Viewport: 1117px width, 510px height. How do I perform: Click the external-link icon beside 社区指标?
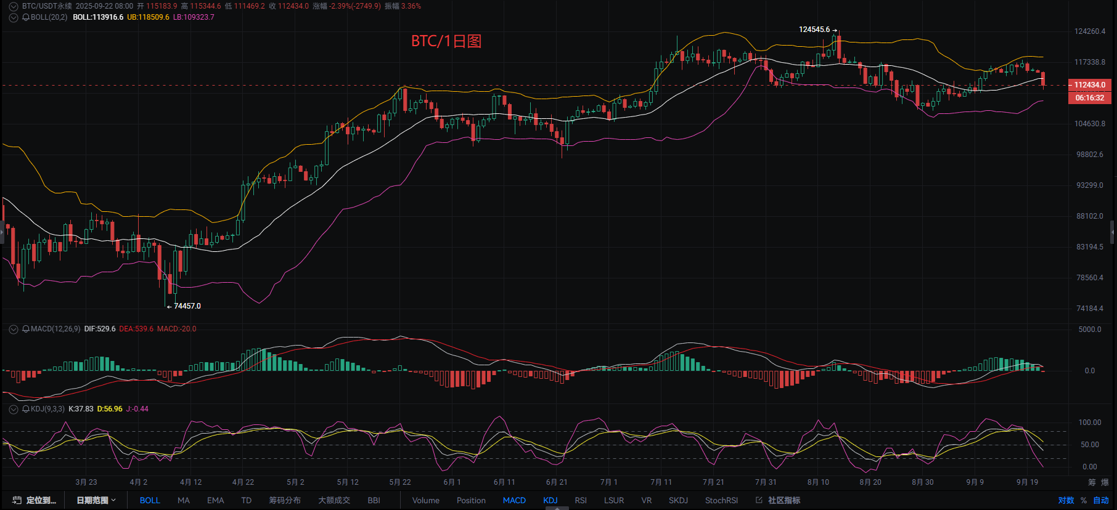click(759, 500)
